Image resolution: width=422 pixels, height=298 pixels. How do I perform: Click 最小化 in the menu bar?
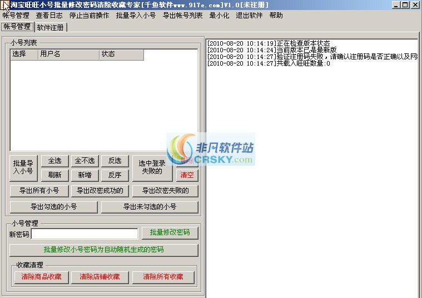coord(220,16)
